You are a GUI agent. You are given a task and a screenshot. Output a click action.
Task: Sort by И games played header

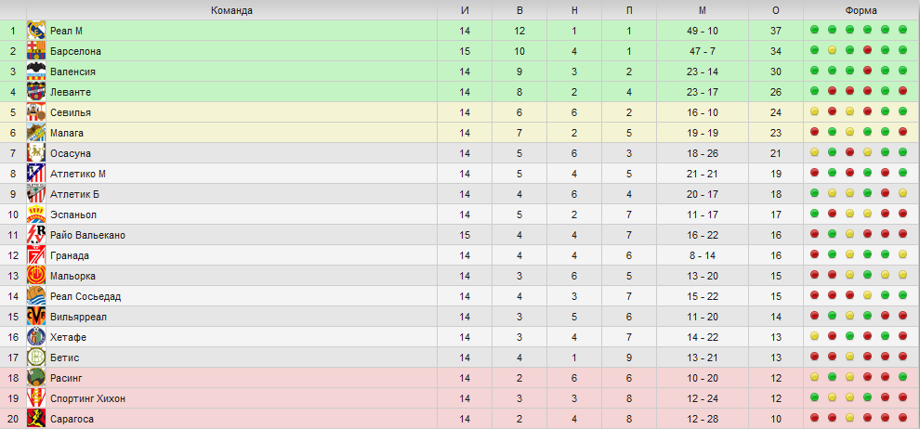tap(466, 10)
